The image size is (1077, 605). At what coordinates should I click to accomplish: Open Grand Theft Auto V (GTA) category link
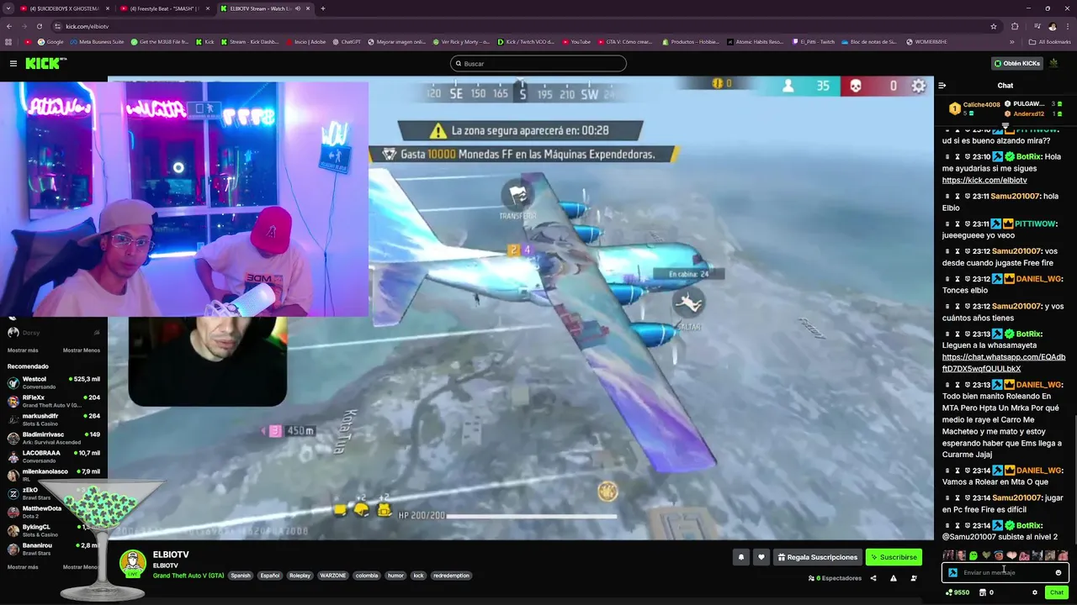pos(188,576)
